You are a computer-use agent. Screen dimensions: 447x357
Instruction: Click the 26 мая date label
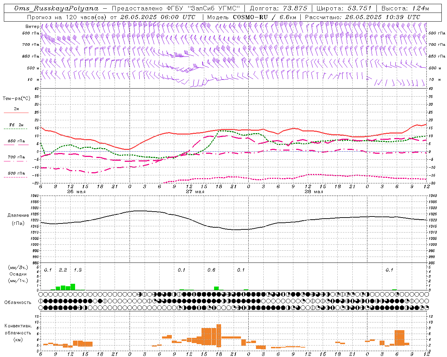(76, 192)
